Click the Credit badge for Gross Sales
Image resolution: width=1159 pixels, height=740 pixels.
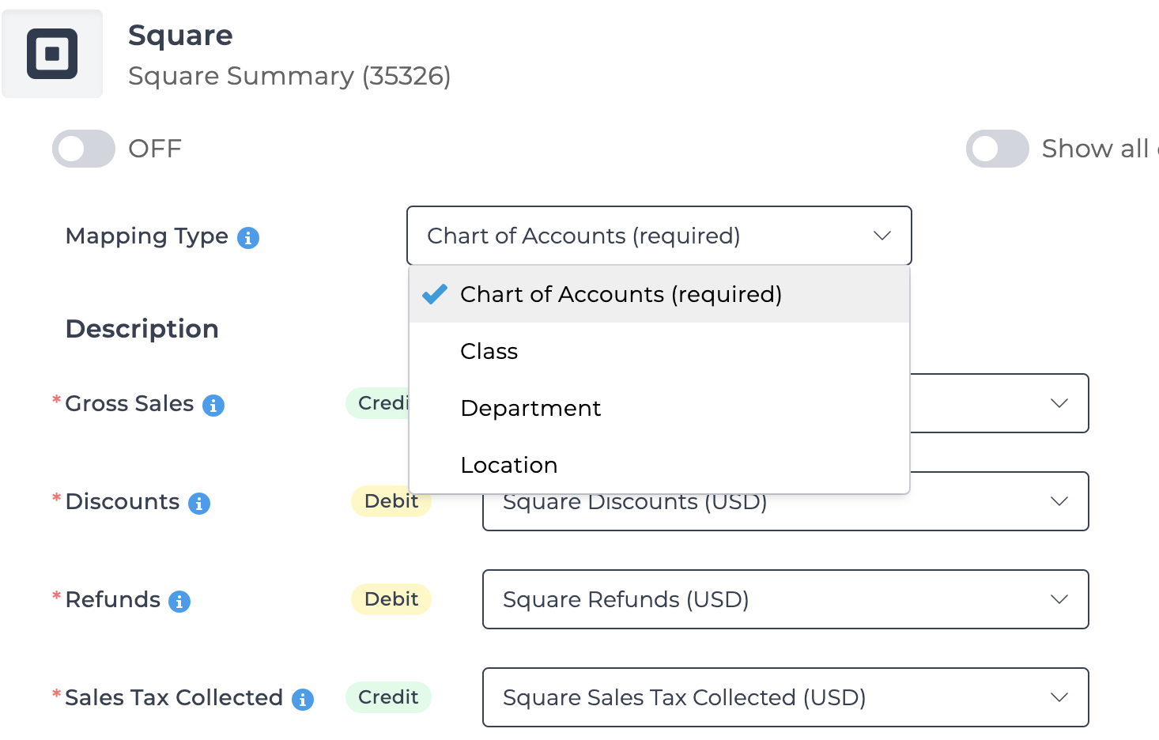pyautogui.click(x=378, y=403)
